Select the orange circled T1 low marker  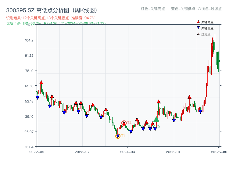click(x=118, y=136)
